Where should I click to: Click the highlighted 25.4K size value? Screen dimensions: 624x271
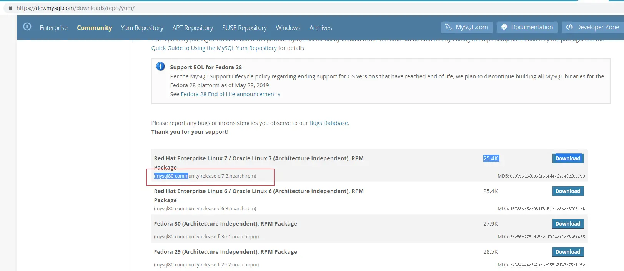[x=491, y=158]
